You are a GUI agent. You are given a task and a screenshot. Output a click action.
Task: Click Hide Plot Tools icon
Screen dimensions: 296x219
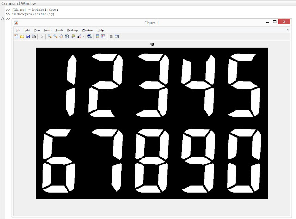tap(111, 36)
